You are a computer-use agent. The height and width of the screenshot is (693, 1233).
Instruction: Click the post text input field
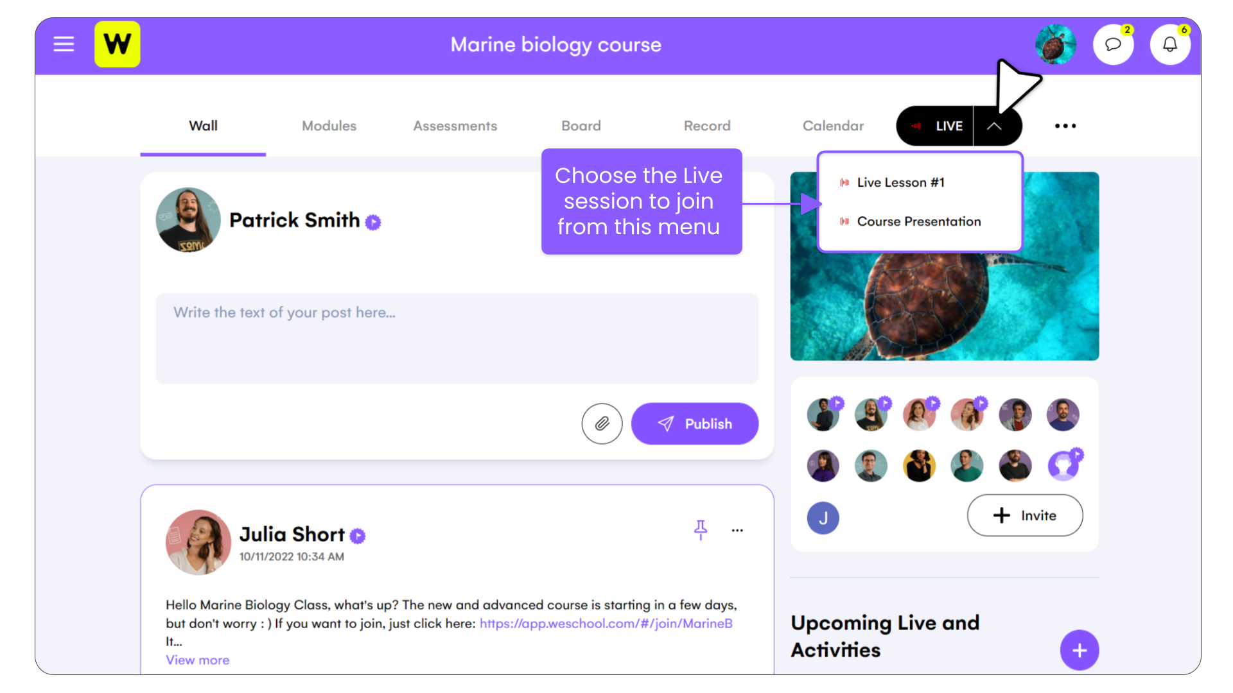pos(457,339)
